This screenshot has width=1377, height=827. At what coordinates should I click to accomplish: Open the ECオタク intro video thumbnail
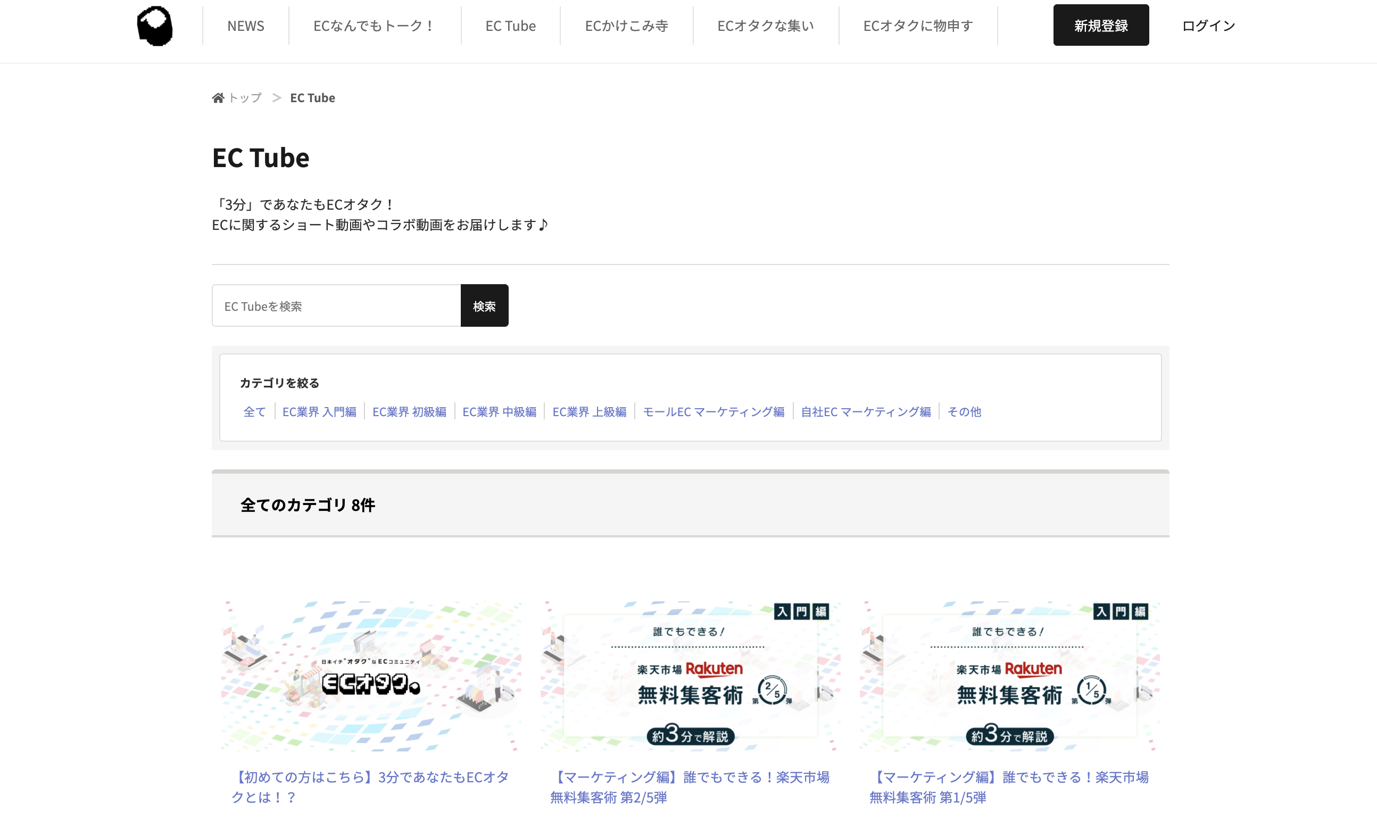tap(371, 675)
